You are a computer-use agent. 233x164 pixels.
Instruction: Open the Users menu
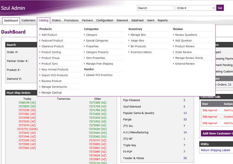(x=150, y=20)
